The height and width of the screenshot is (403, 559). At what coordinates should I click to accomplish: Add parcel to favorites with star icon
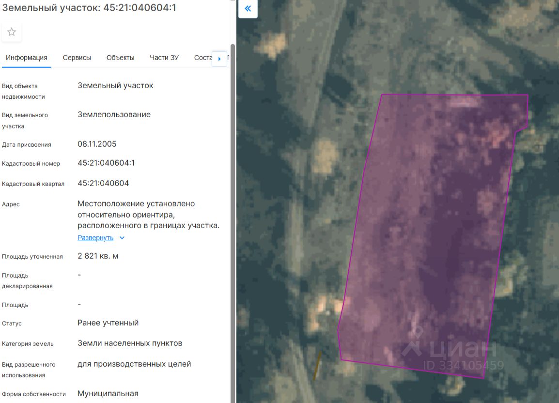pos(12,32)
